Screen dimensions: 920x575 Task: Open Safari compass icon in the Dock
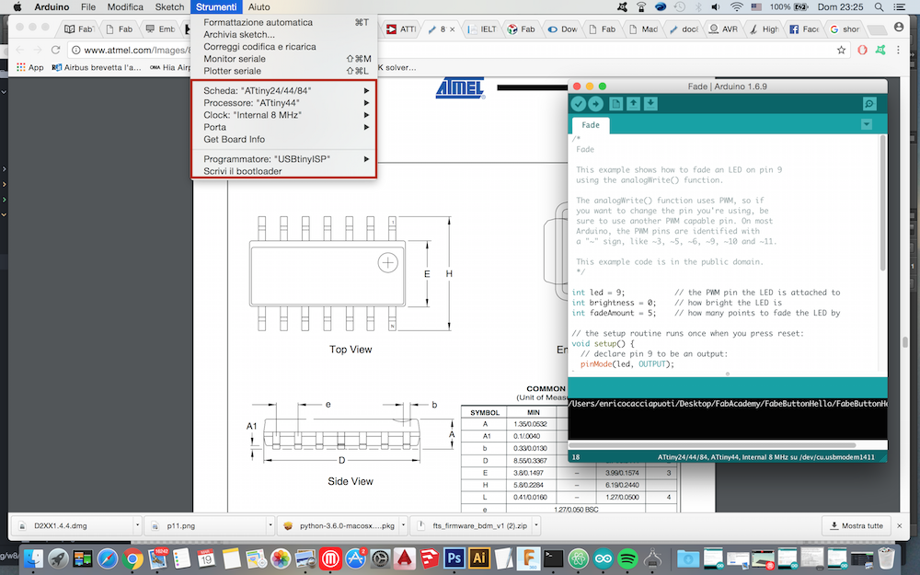[108, 558]
